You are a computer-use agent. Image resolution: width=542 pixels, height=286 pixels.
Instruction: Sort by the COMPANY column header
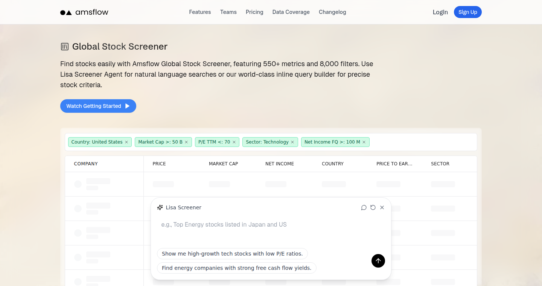click(x=86, y=164)
